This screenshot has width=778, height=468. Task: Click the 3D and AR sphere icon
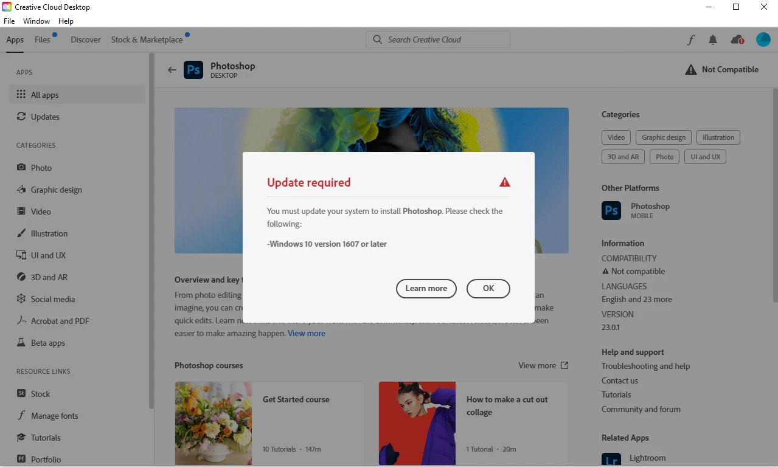point(21,277)
